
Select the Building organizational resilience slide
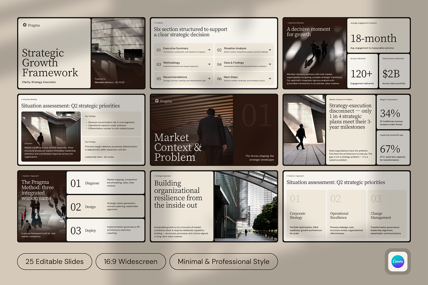coord(214,206)
